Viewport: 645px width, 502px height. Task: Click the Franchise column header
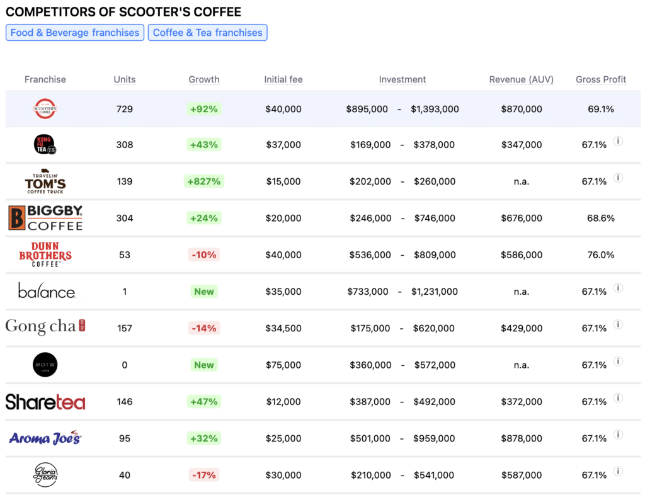pyautogui.click(x=45, y=79)
